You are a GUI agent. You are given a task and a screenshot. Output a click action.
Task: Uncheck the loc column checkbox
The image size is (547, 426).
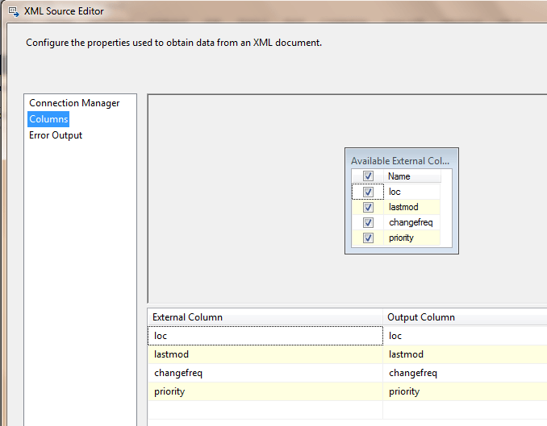tap(368, 192)
